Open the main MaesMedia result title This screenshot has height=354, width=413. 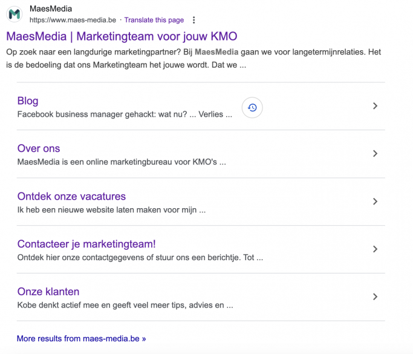(122, 36)
